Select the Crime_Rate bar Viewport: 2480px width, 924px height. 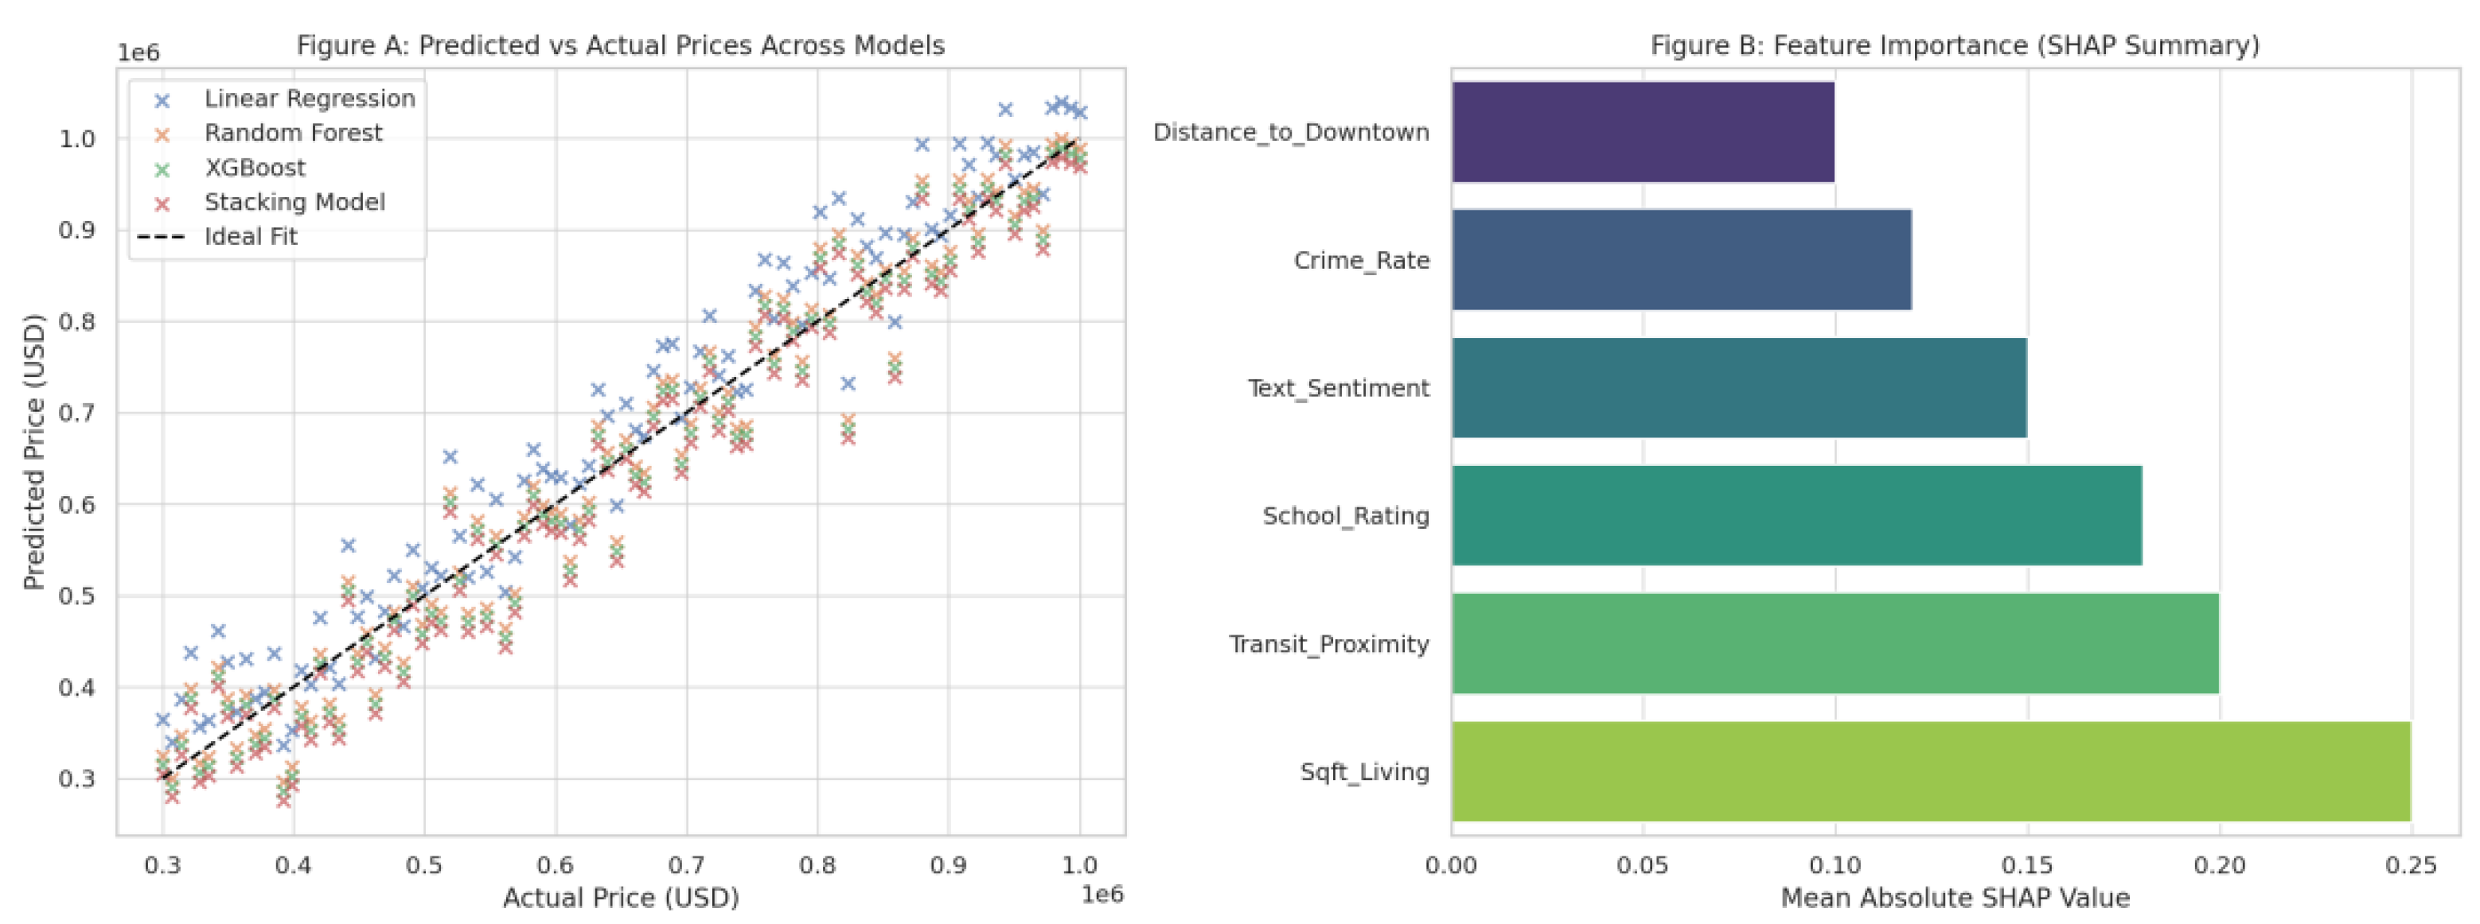1680,259
